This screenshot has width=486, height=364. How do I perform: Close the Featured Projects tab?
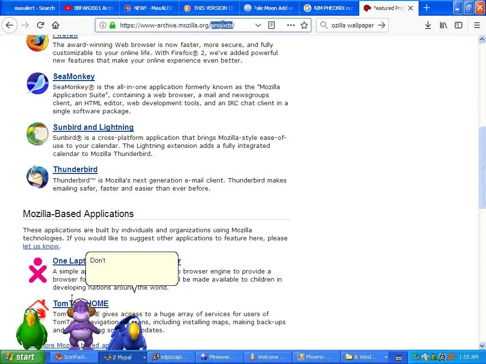[x=411, y=8]
